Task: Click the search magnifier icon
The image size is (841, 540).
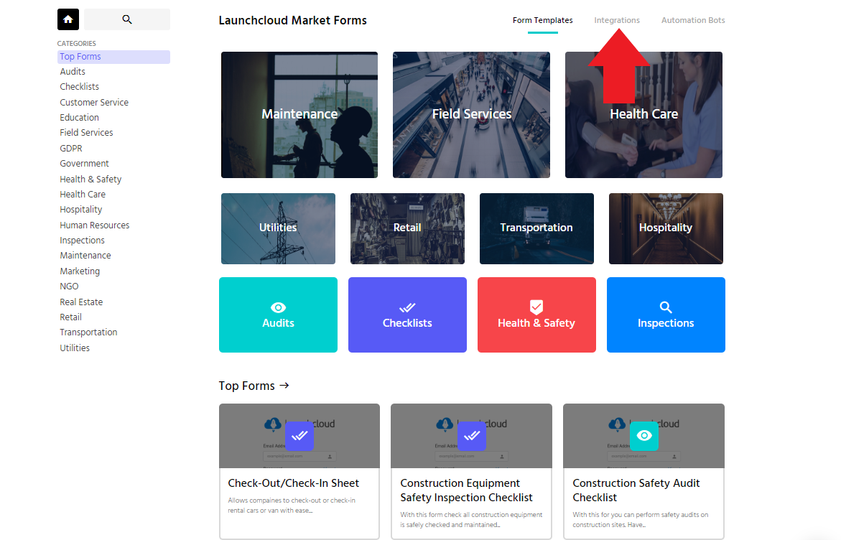Action: coord(127,19)
